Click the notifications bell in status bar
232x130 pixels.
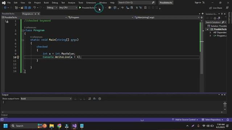point(228,120)
